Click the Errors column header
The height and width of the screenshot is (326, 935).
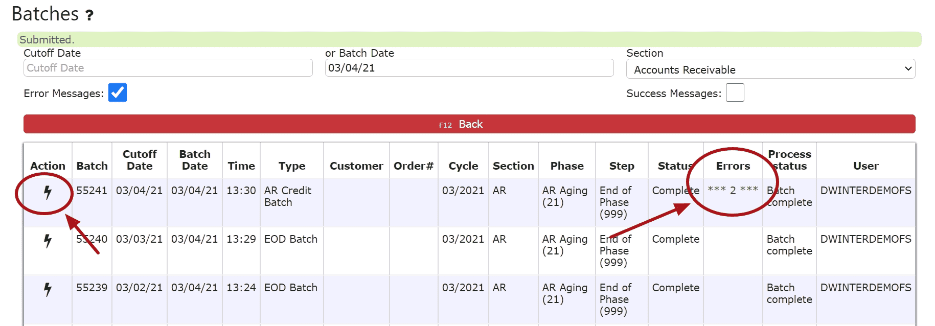click(x=733, y=166)
